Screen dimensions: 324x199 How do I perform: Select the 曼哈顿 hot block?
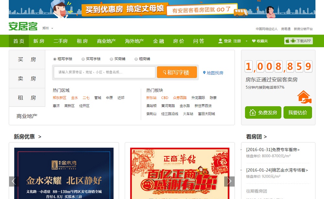(x=151, y=106)
